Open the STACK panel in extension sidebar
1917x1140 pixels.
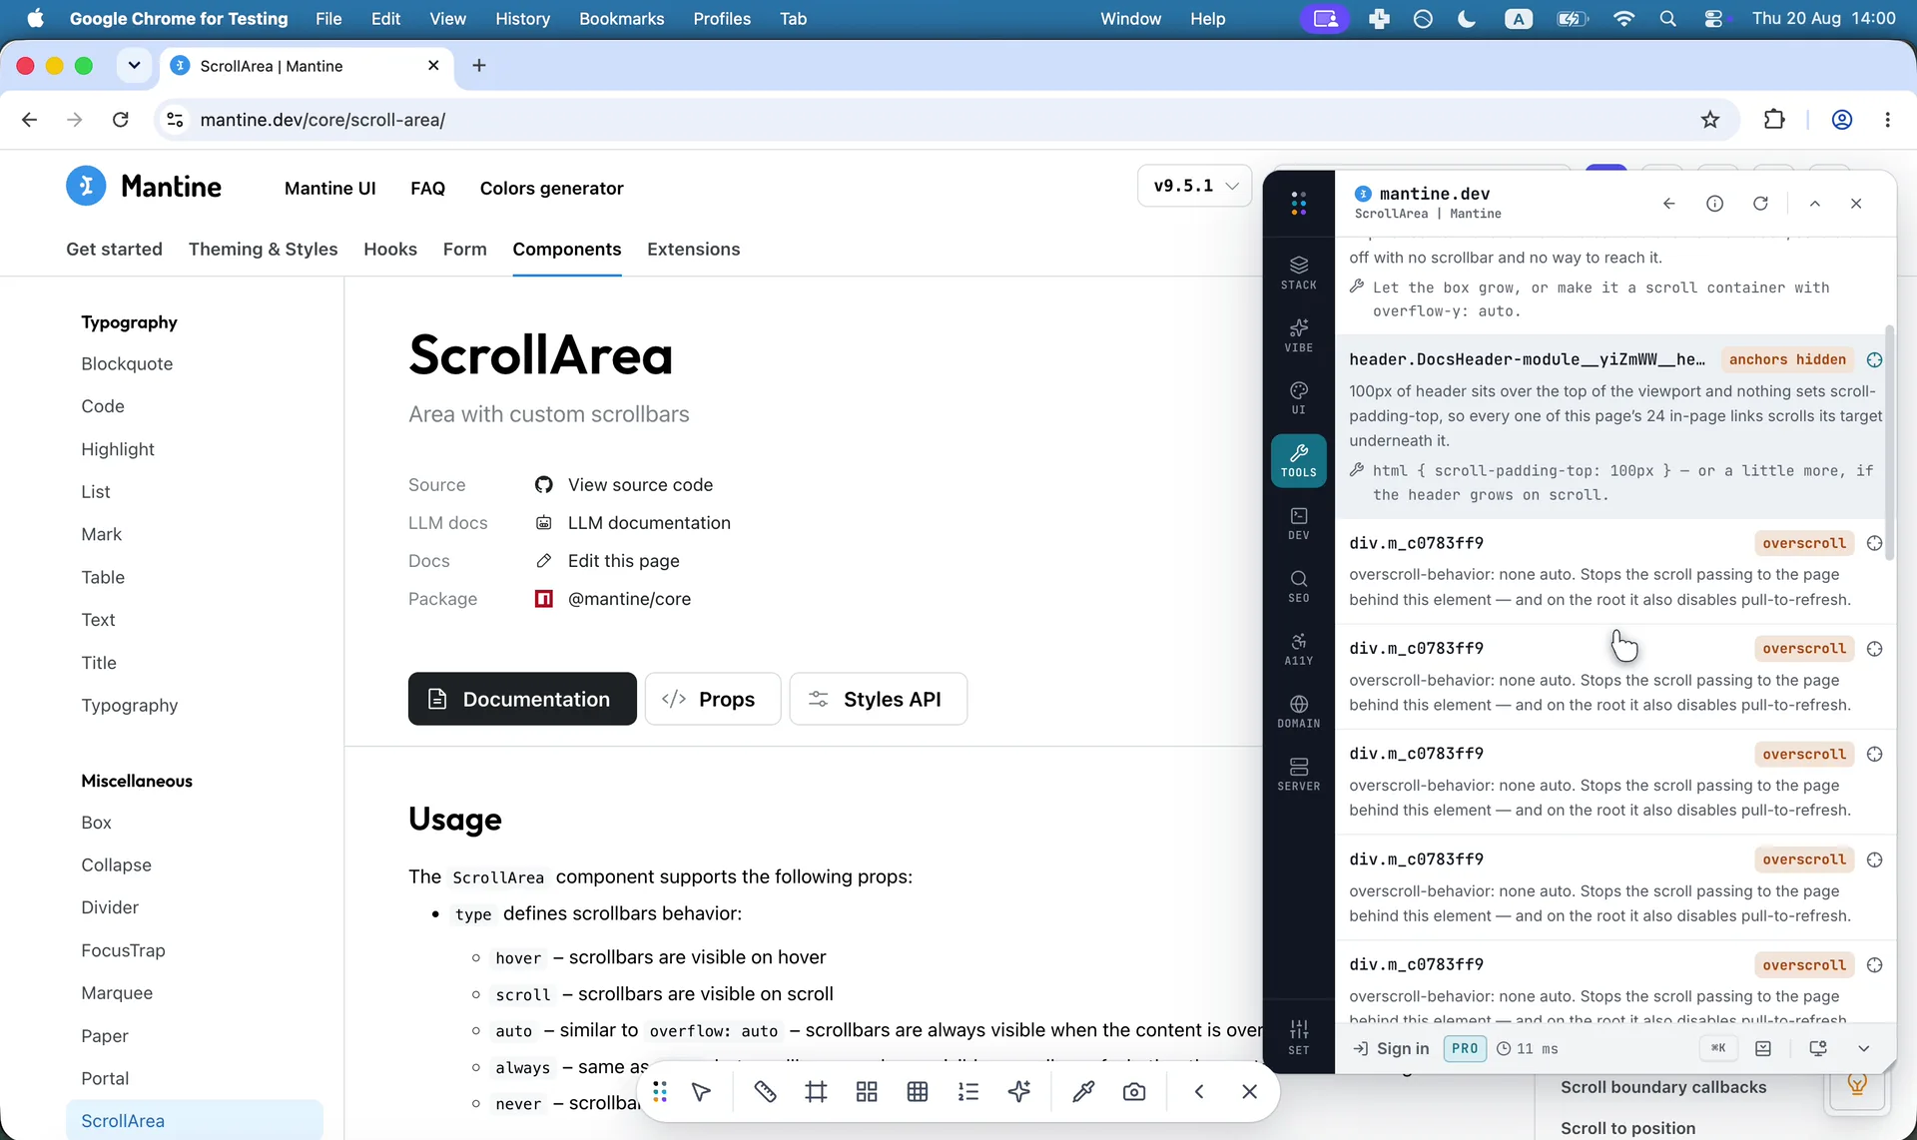pos(1298,273)
